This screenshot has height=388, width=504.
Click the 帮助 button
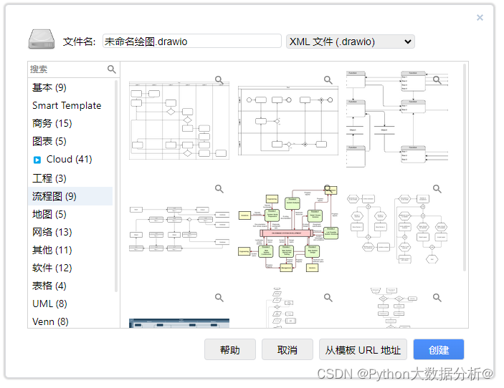(x=230, y=350)
